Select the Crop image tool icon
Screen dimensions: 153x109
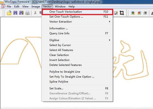[x=122, y=13]
